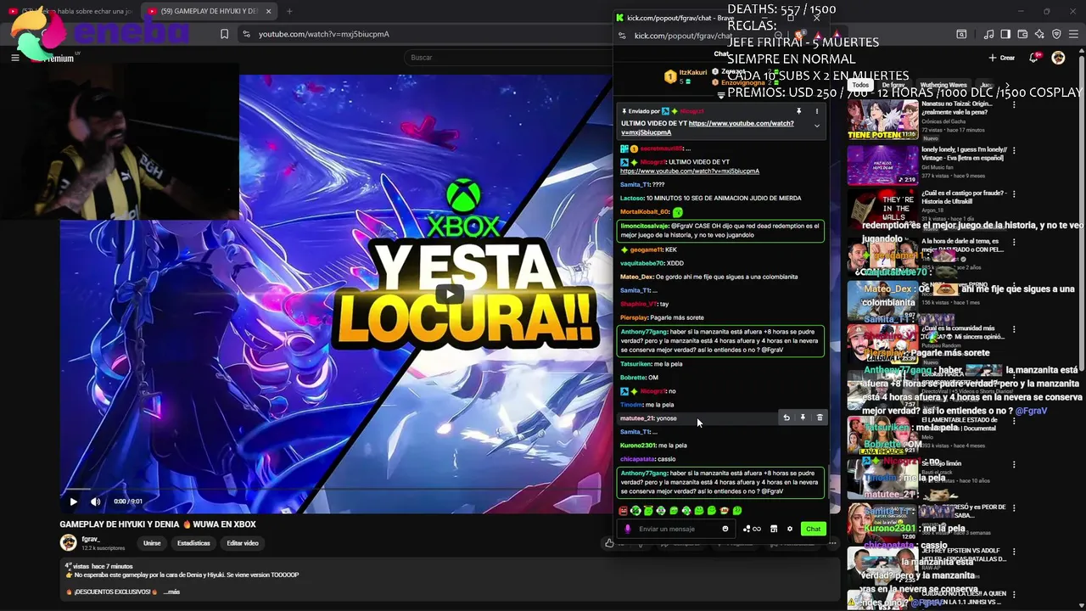Open options menu for 'Nanatsu no Taizai' video
The height and width of the screenshot is (611, 1086).
click(x=1014, y=105)
